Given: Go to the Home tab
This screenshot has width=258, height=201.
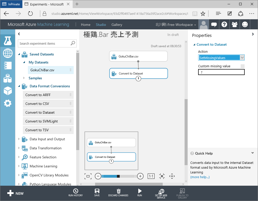Looking at the screenshot, I should click(x=85, y=25).
